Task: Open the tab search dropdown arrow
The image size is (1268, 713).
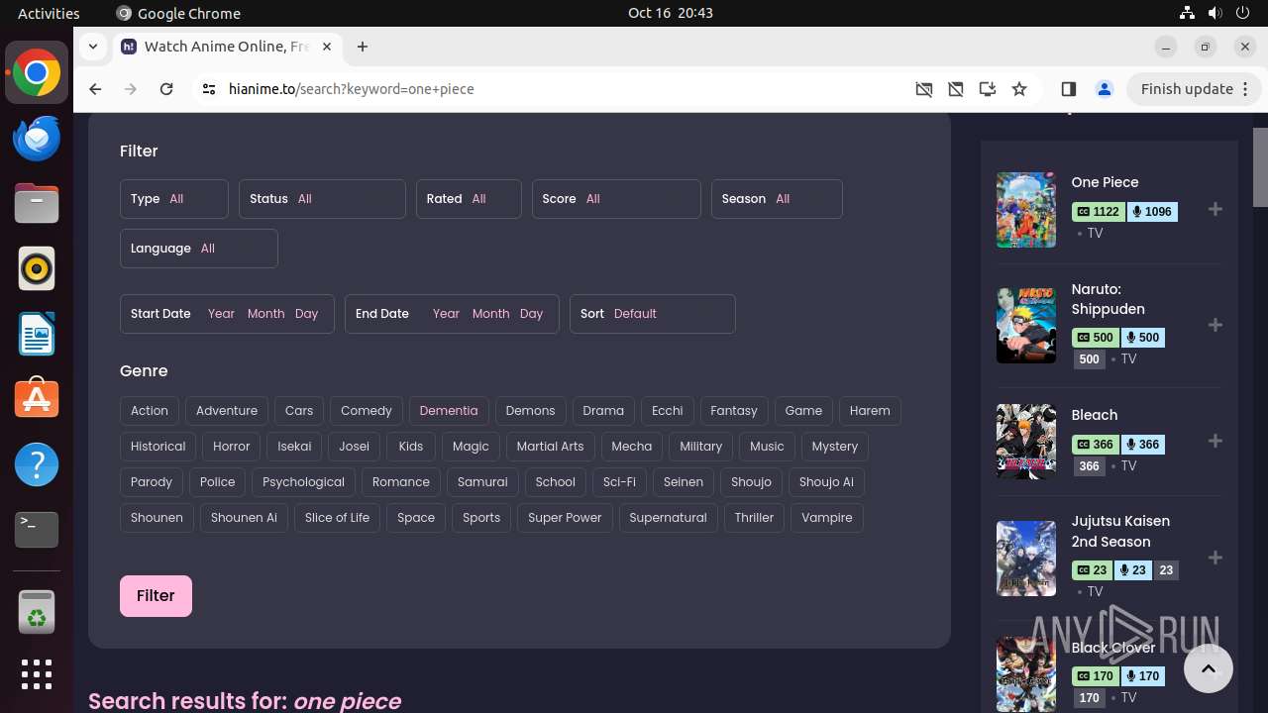Action: [x=92, y=47]
